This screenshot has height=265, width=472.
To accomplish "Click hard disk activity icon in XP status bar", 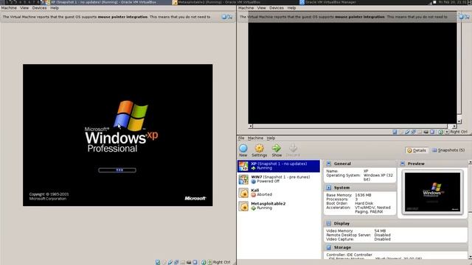I will click(x=158, y=262).
